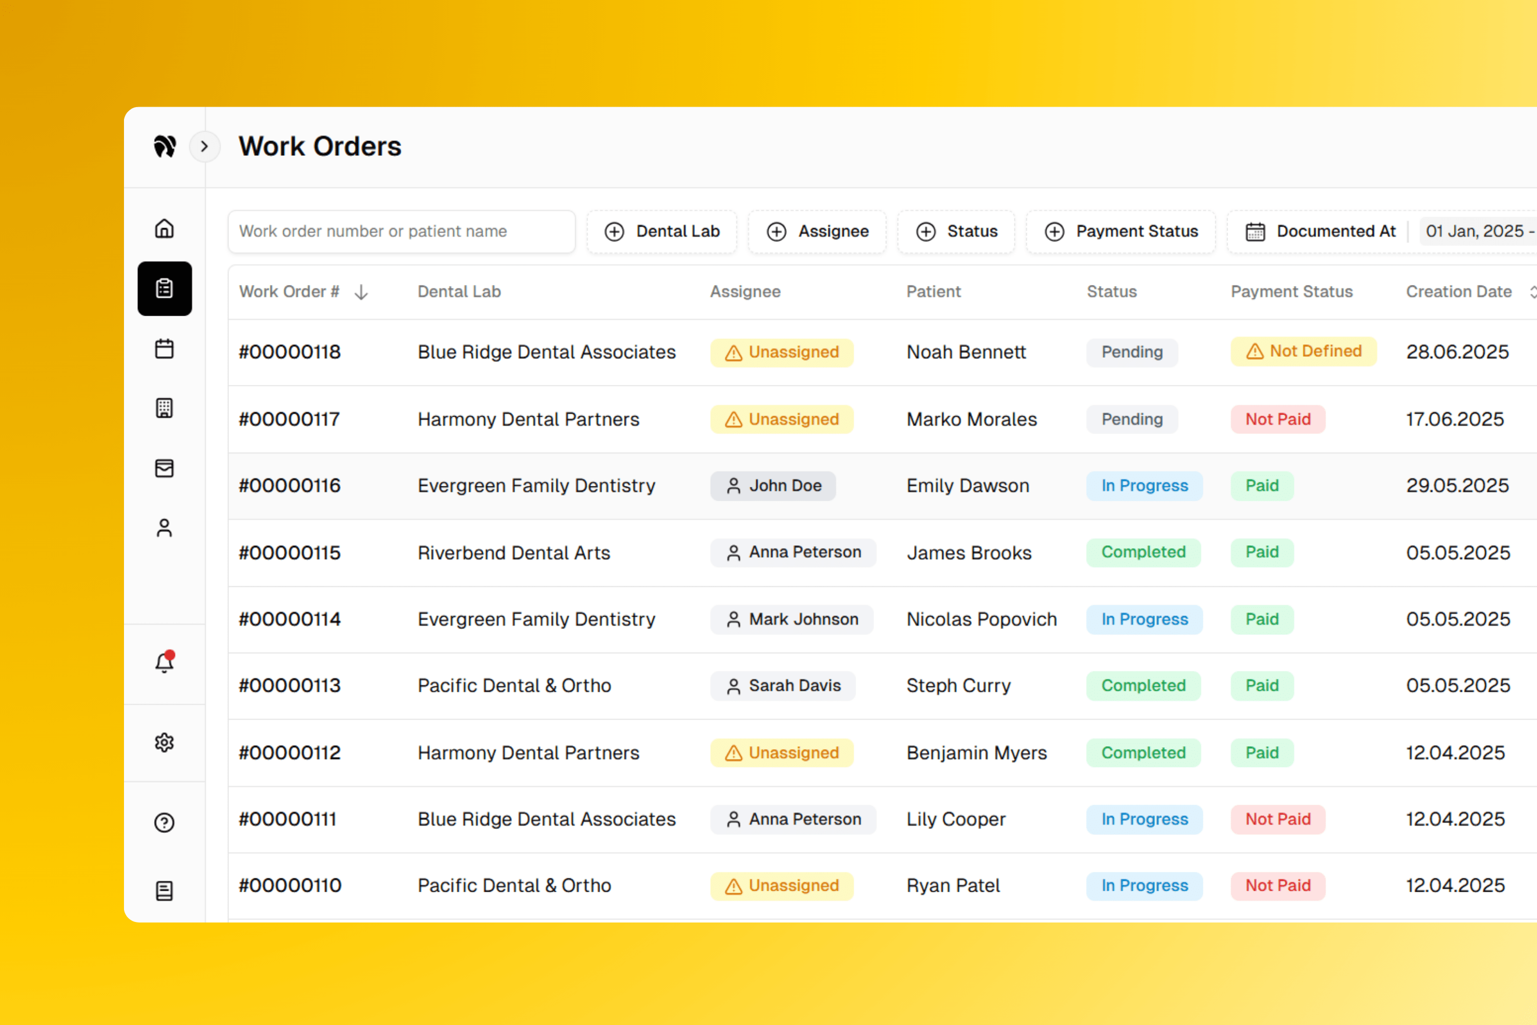Expand the sidebar with chevron button
1537x1025 pixels.
[x=204, y=147]
